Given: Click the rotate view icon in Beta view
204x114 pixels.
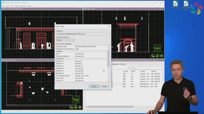Looking at the screenshot, I should (x=153, y=56).
